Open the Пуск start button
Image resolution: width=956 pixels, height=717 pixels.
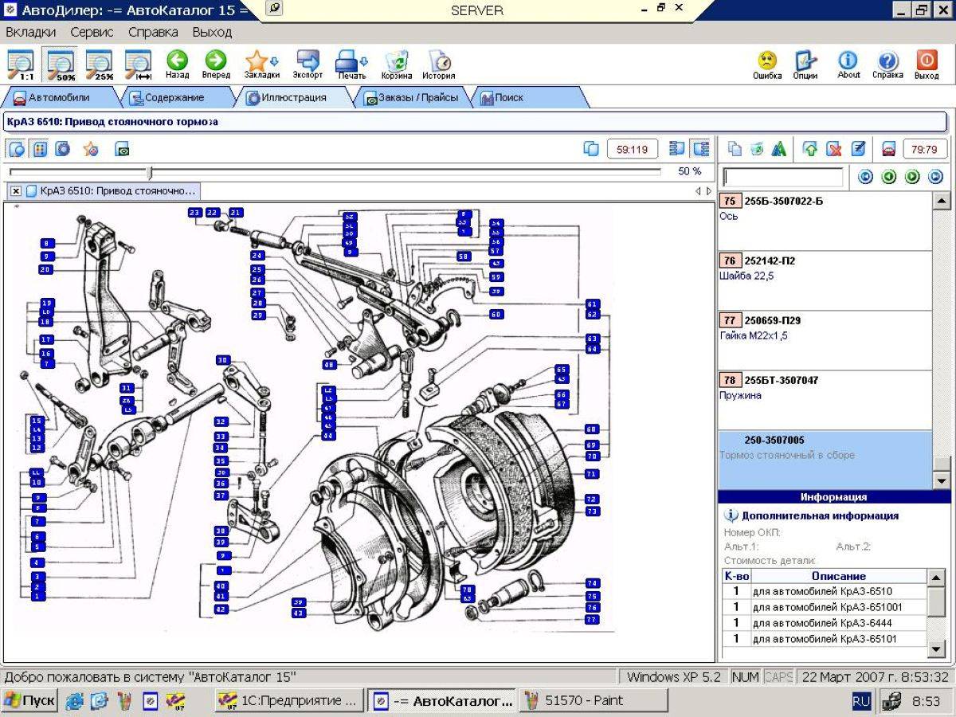click(29, 700)
